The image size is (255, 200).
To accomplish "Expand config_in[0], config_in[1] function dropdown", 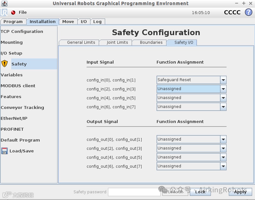I will pos(223,80).
